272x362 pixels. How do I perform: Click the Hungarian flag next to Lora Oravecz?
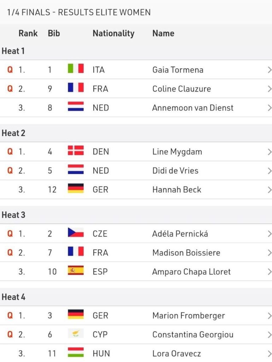pos(76,353)
